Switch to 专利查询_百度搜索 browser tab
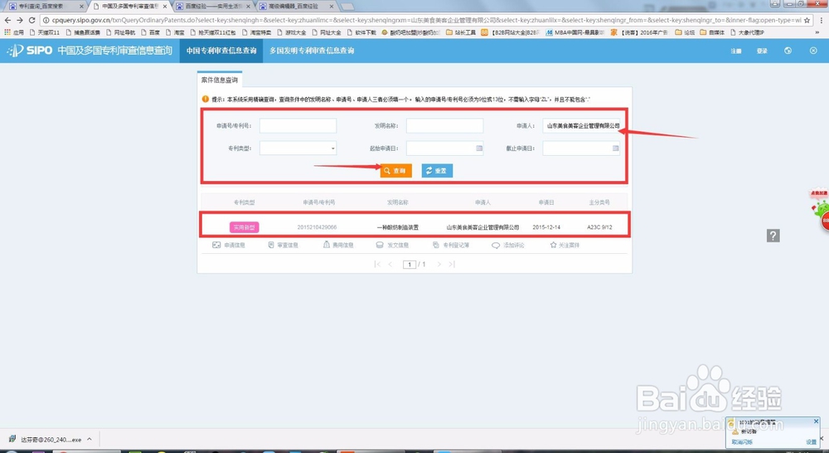829x453 pixels. (x=45, y=7)
